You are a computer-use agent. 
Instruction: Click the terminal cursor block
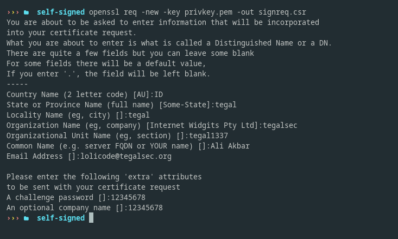coord(91,218)
